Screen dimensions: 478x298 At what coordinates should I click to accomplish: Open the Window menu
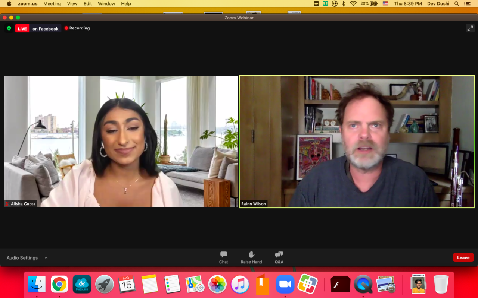coord(106,4)
